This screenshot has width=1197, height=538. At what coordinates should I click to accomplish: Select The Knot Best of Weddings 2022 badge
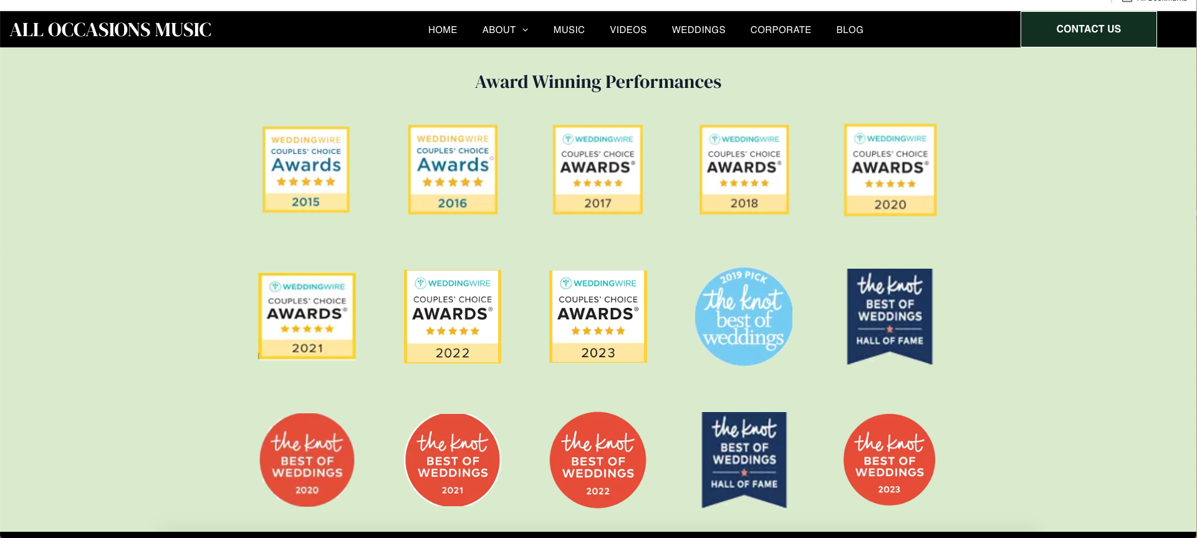point(598,460)
